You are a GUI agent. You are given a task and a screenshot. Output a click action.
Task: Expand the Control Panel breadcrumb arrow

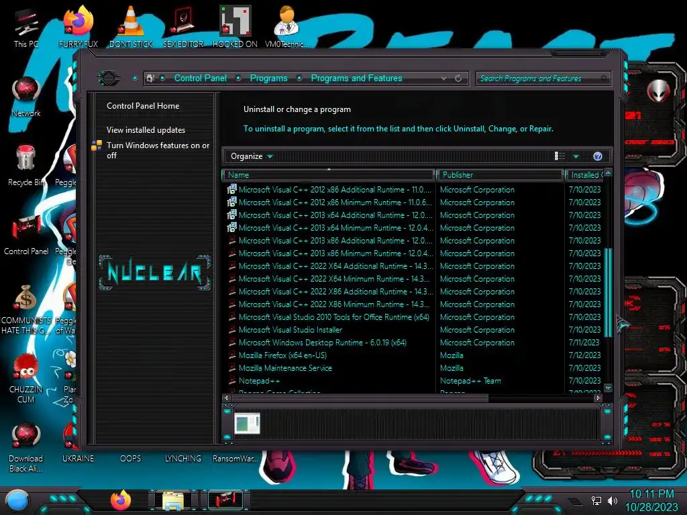[x=238, y=78]
